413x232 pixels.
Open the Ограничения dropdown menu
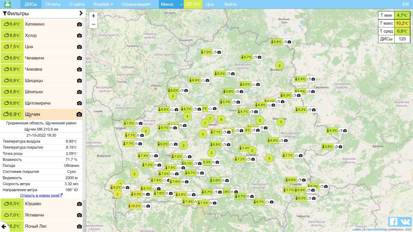click(136, 4)
